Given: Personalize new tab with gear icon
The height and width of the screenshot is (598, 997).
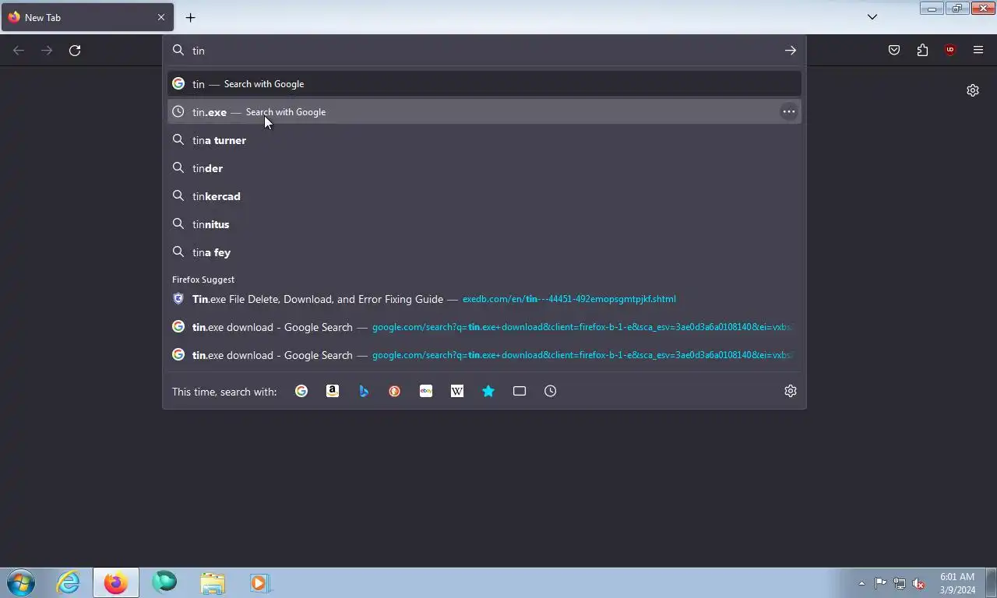Looking at the screenshot, I should pos(973,90).
